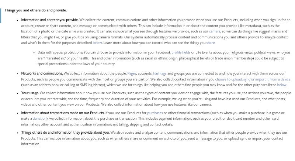The height and width of the screenshot is (161, 295).
Task: Click below link after 'other purposes listed'
Action: [282, 85]
